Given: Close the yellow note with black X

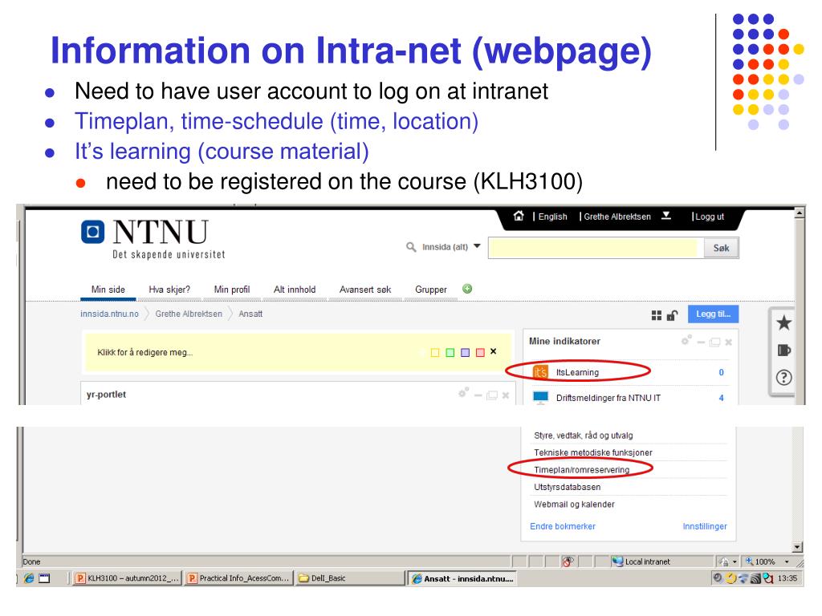Looking at the screenshot, I should point(494,351).
